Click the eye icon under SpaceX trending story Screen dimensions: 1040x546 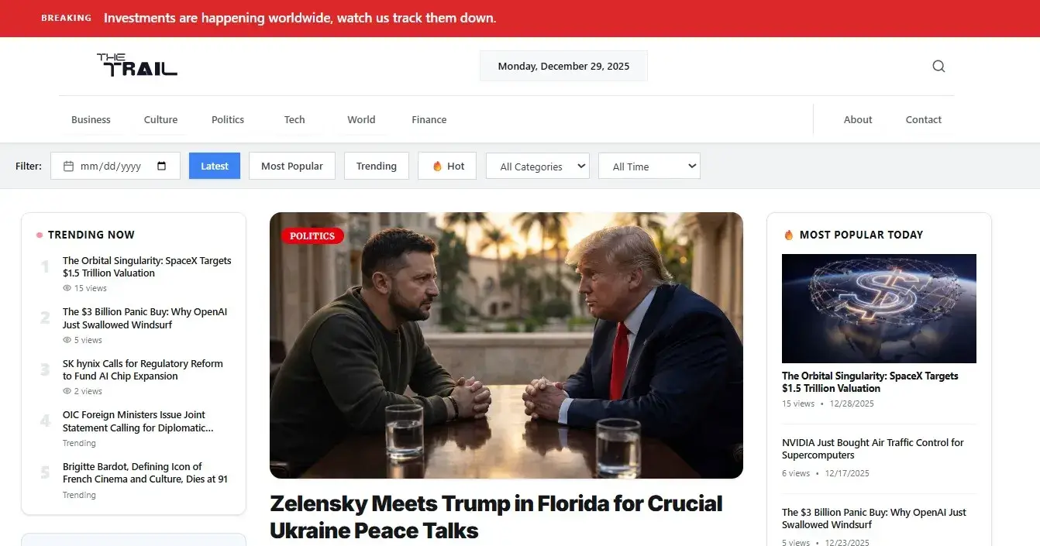[x=67, y=288]
